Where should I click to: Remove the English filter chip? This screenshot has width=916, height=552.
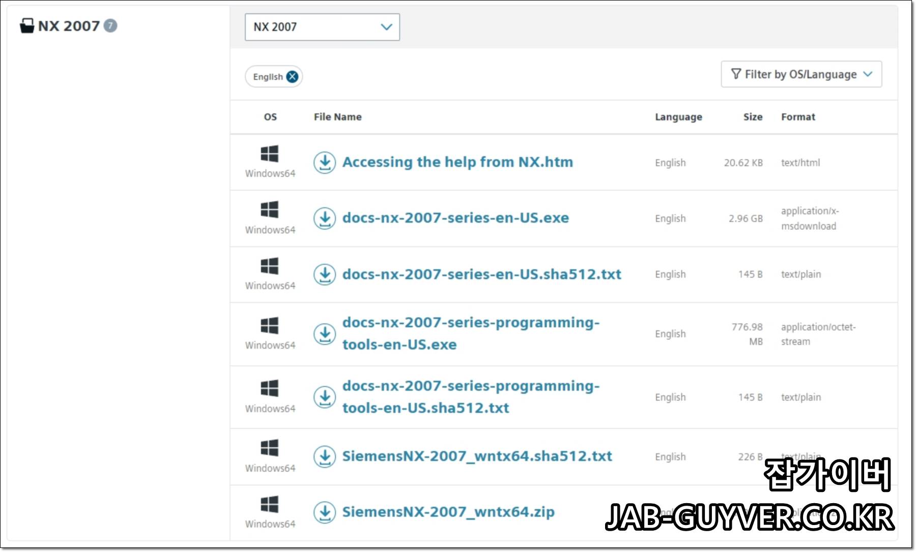[292, 77]
